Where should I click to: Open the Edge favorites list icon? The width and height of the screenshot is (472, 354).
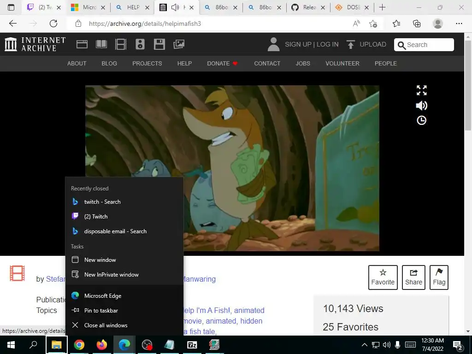[396, 24]
